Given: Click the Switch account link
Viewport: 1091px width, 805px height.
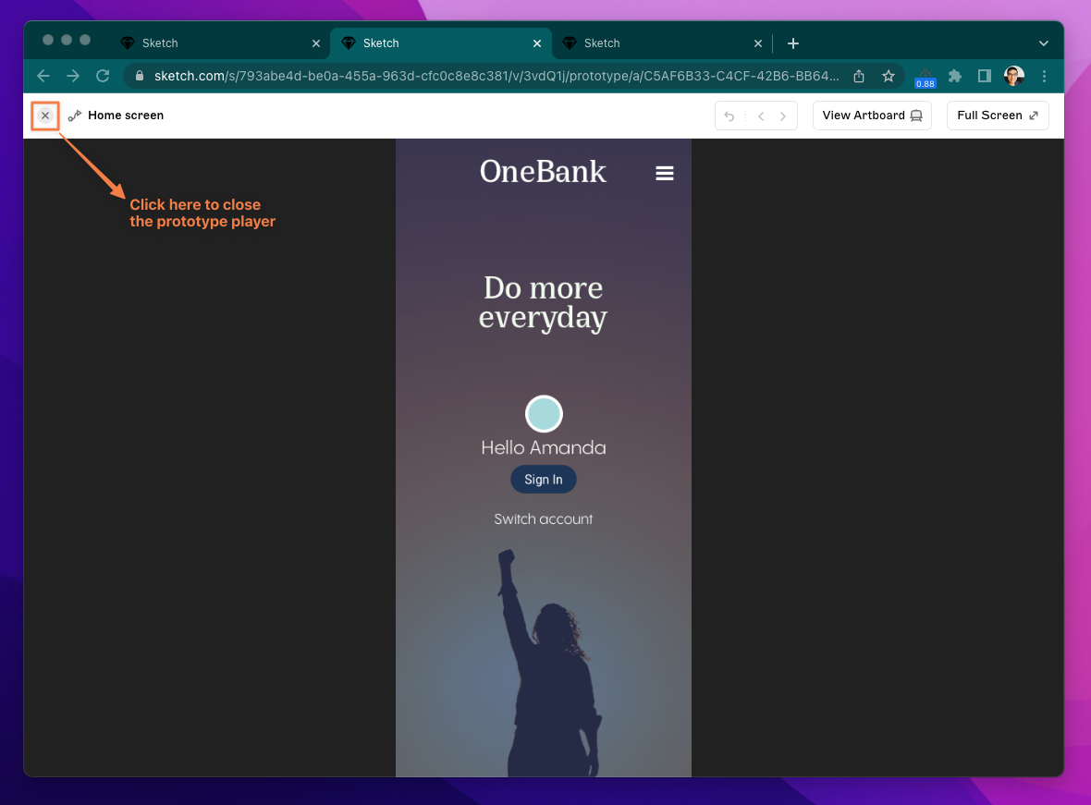Looking at the screenshot, I should (543, 519).
